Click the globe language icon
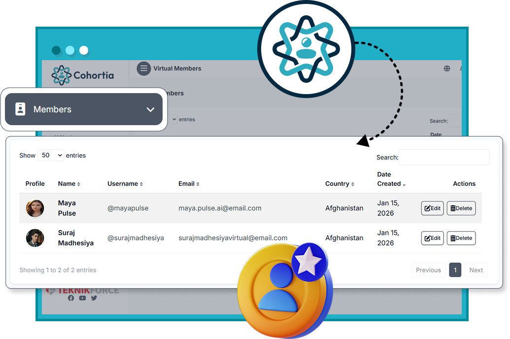 coord(447,68)
